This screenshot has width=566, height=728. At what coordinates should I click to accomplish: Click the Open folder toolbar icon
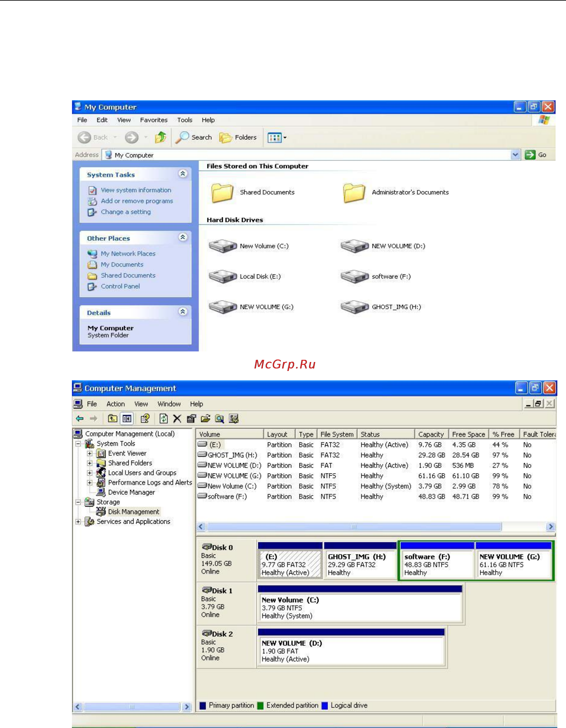click(205, 419)
